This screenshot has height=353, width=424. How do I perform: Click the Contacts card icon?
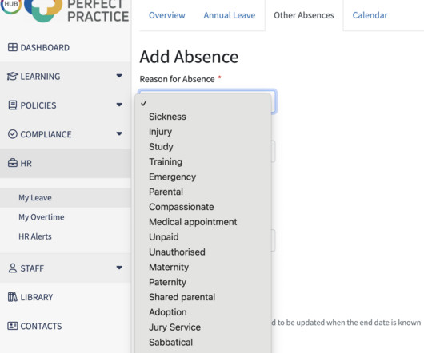13,326
